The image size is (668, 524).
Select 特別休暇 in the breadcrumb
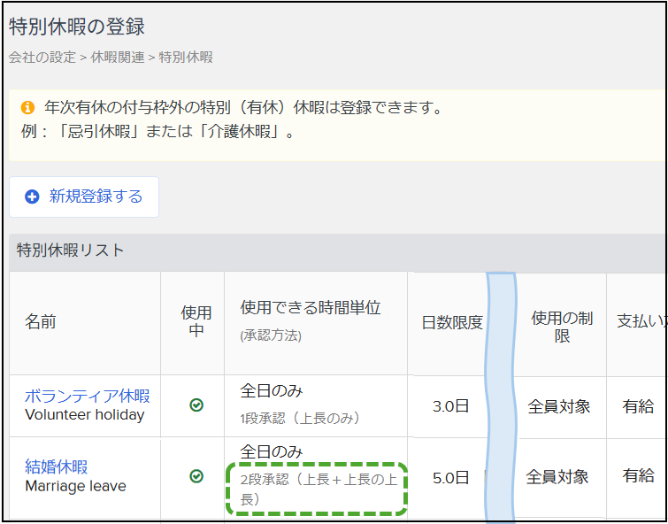[186, 58]
